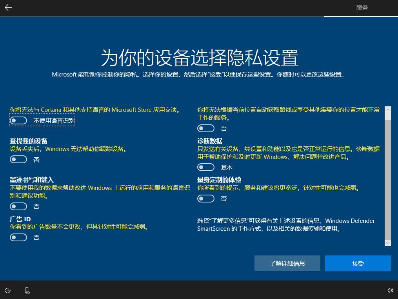
Task: Click the 接受 accept button
Action: [x=357, y=263]
